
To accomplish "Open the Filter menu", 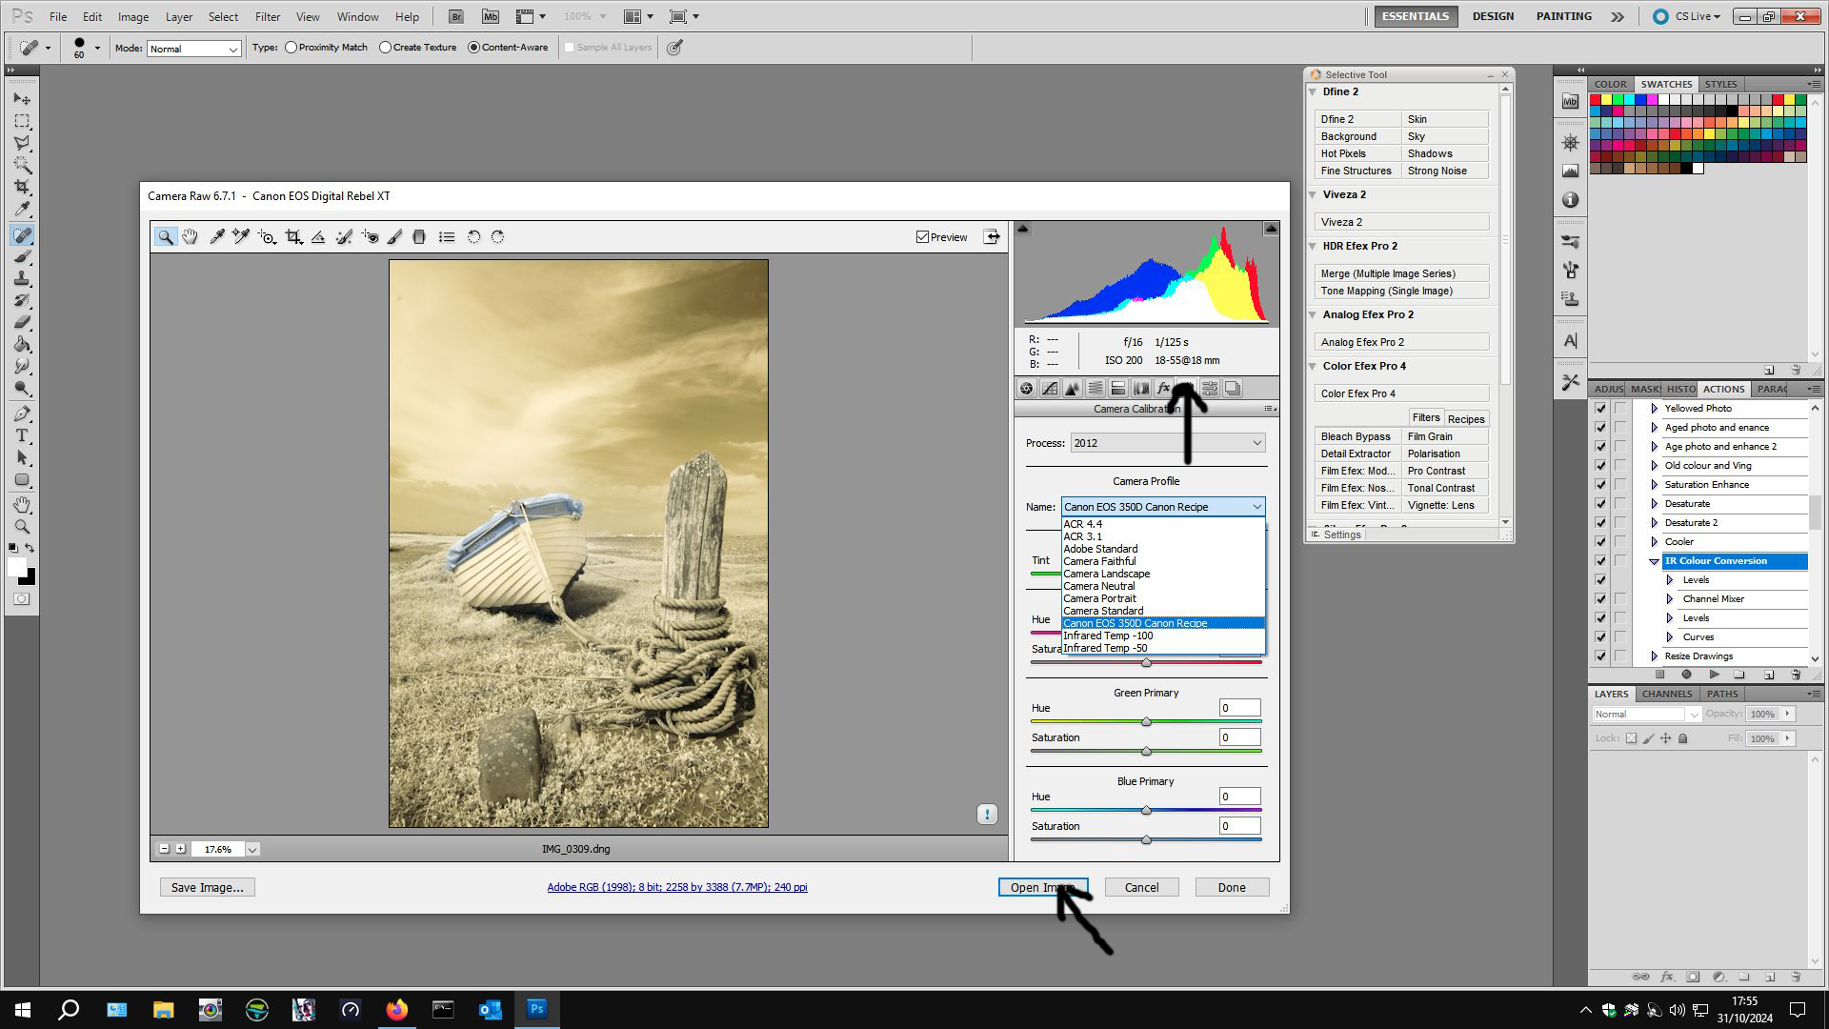I will (x=267, y=16).
